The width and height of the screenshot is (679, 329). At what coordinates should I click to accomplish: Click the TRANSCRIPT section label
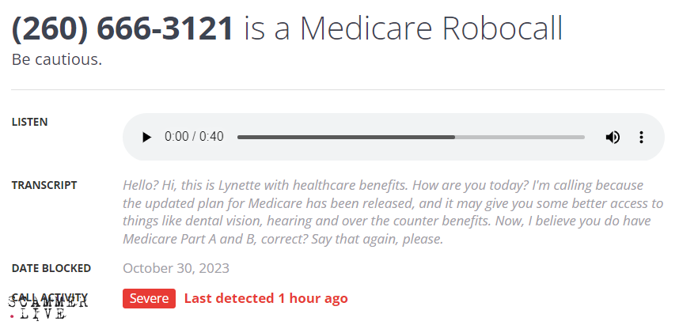[x=44, y=185]
